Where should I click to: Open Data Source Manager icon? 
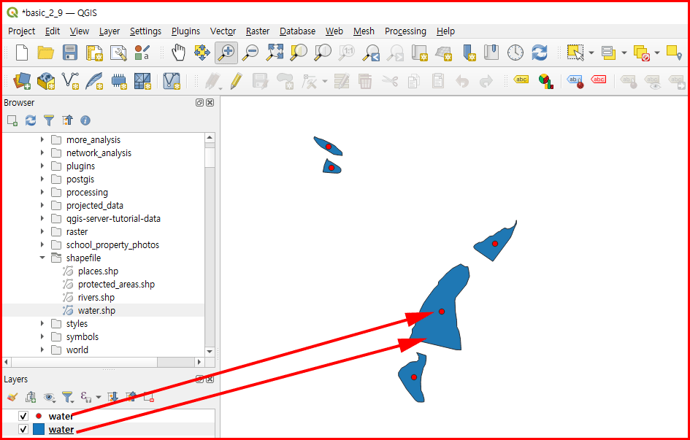[x=22, y=81]
